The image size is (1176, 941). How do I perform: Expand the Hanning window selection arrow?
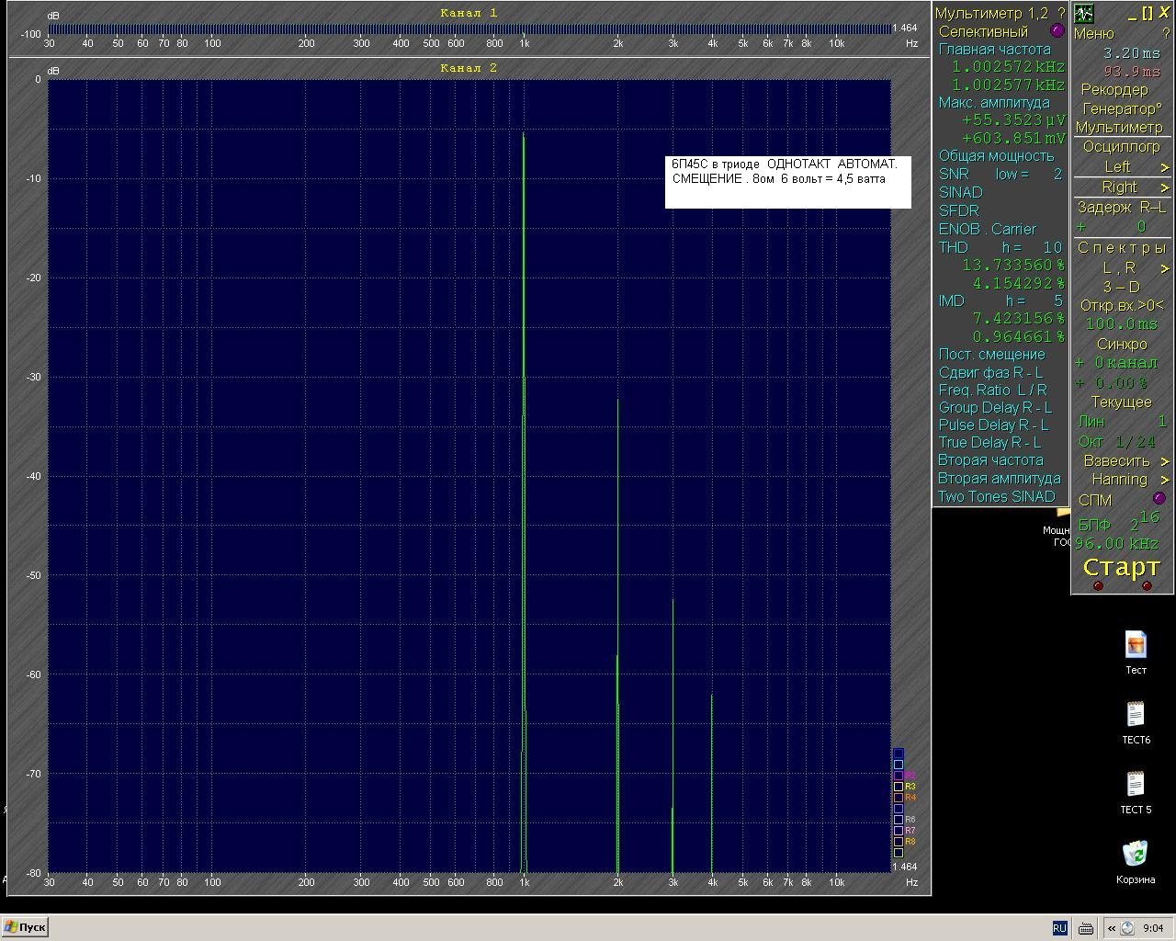[1165, 480]
